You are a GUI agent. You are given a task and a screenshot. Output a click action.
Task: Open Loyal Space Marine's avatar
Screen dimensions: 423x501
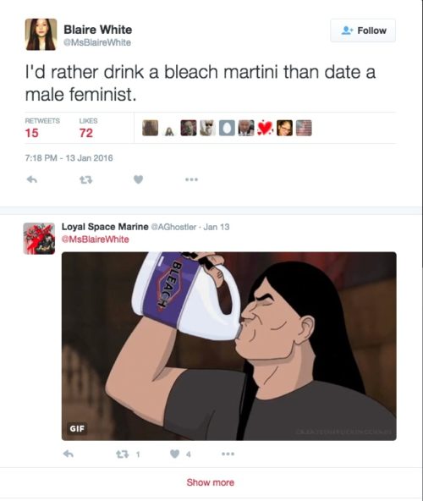(39, 239)
